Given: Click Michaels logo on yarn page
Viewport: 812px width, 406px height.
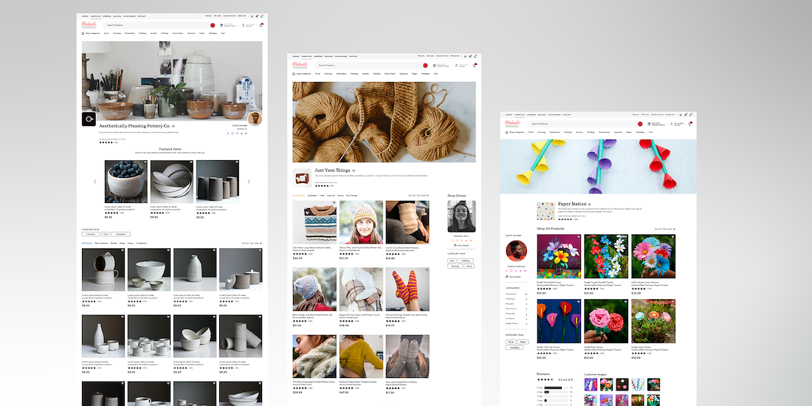Looking at the screenshot, I should (300, 65).
